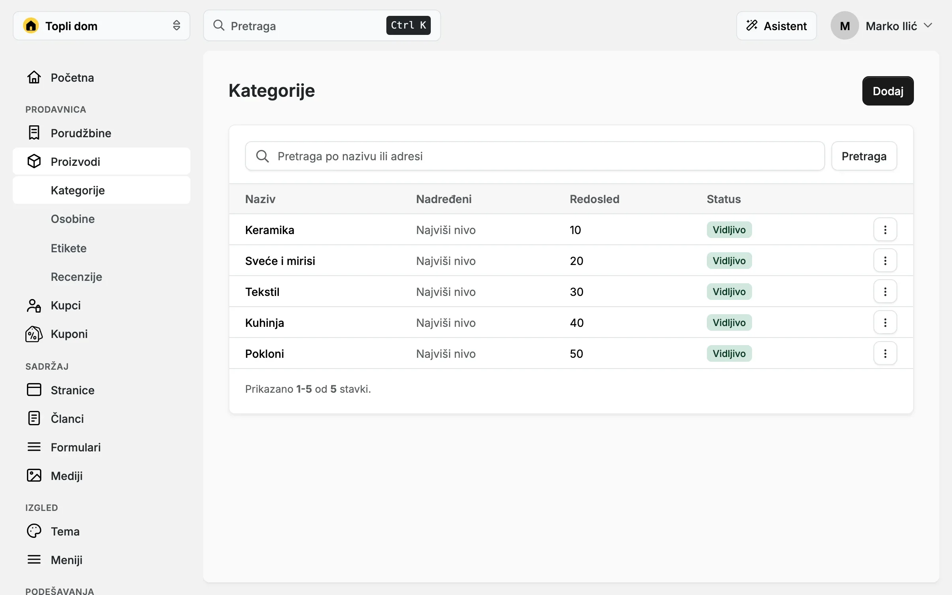Click the Tekstil category name
952x595 pixels.
pos(262,292)
